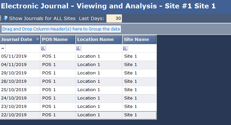
Task: Click Location Name filter row cell
Action: [102, 48]
